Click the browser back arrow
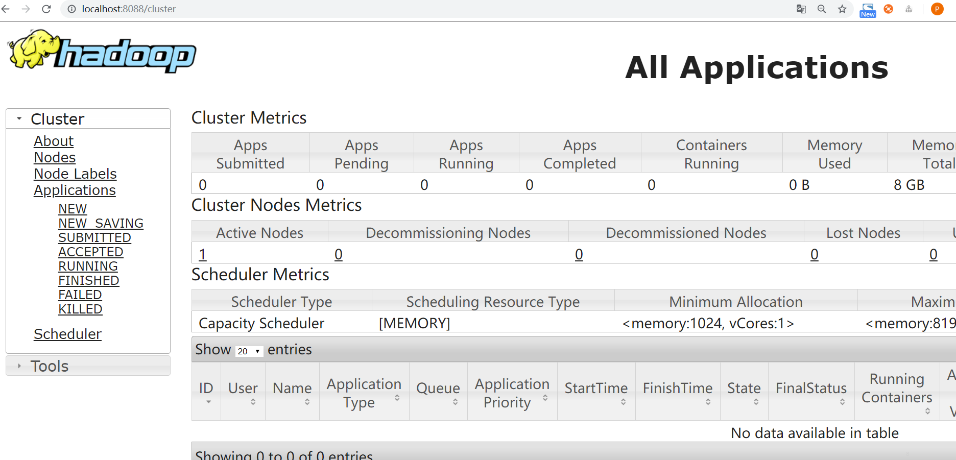 [x=6, y=9]
